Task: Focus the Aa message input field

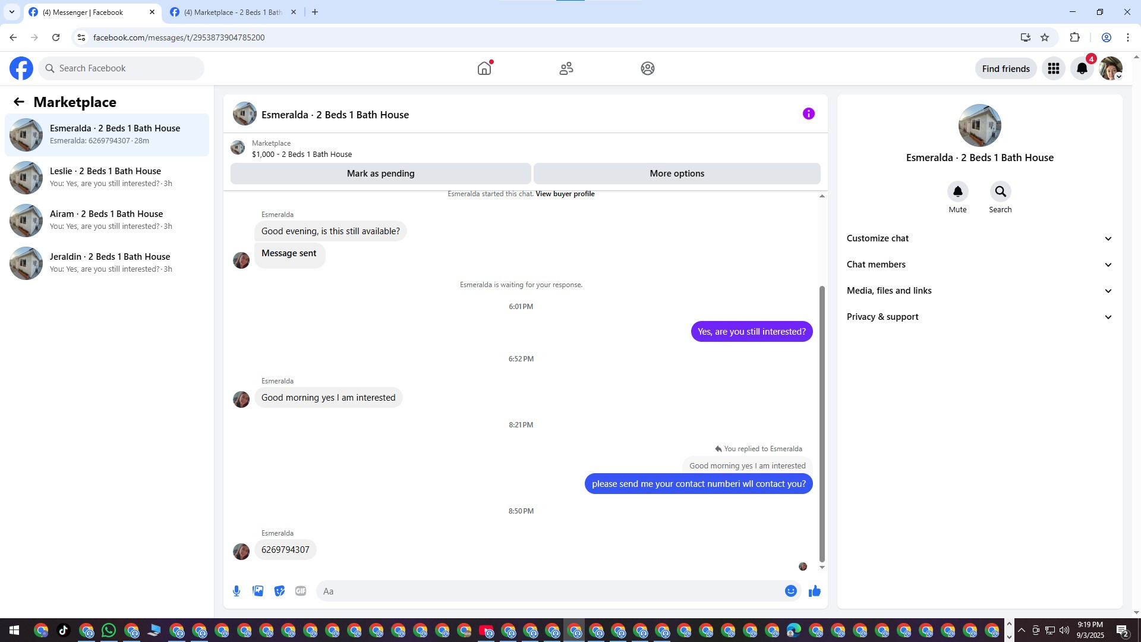Action: tap(551, 591)
